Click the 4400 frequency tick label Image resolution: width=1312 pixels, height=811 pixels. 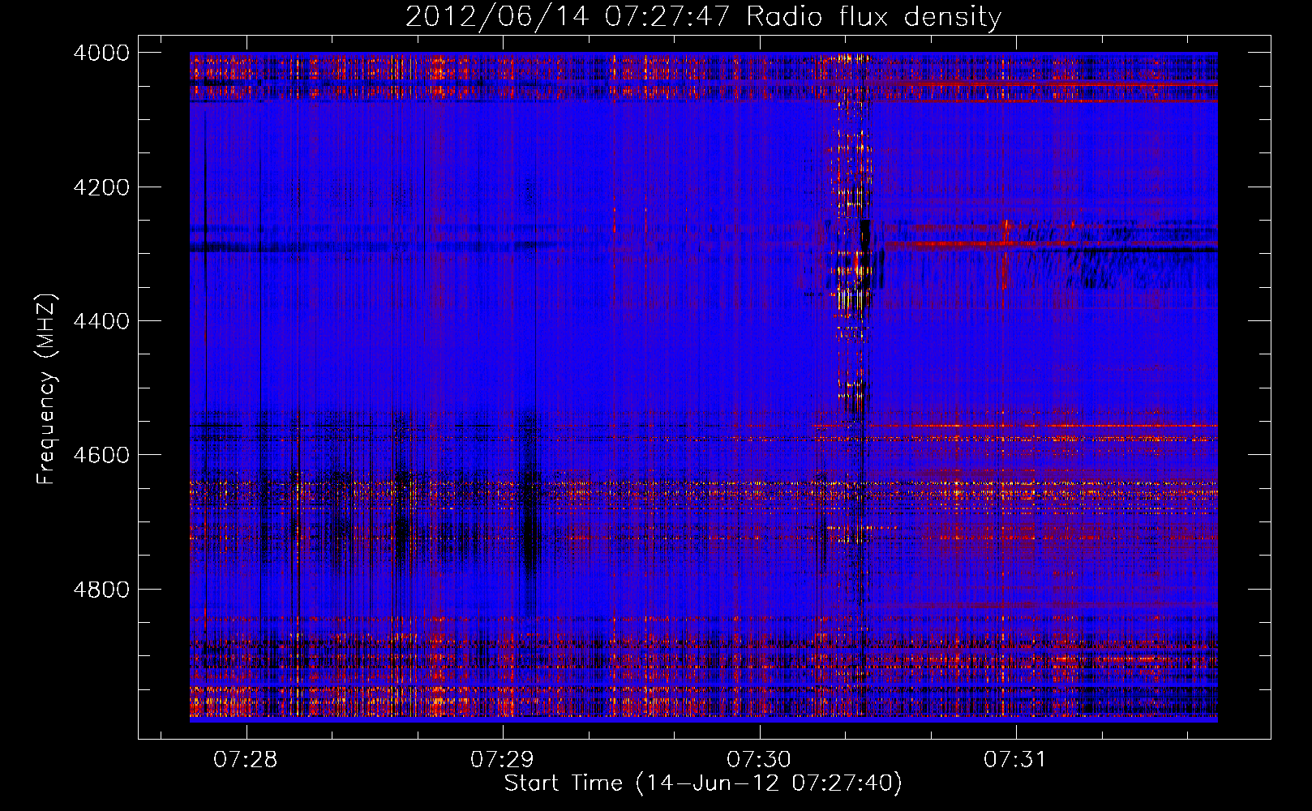tap(101, 321)
